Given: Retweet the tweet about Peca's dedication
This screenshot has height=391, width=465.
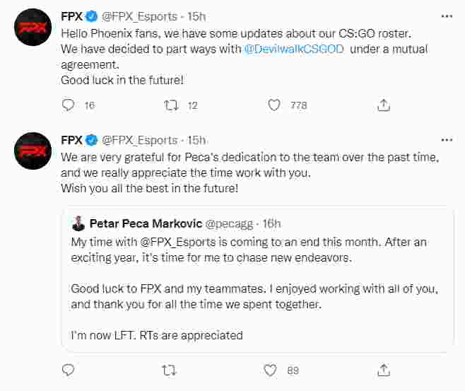Looking at the screenshot, I should tap(171, 369).
